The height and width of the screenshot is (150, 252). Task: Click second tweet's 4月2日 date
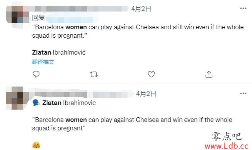146,93
